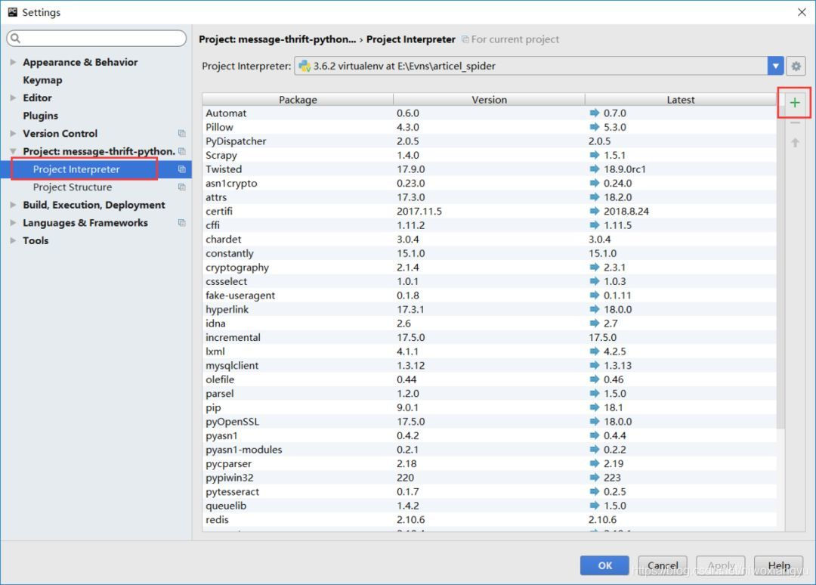Select the asn1crypto package row
This screenshot has height=585, width=816.
coord(489,183)
